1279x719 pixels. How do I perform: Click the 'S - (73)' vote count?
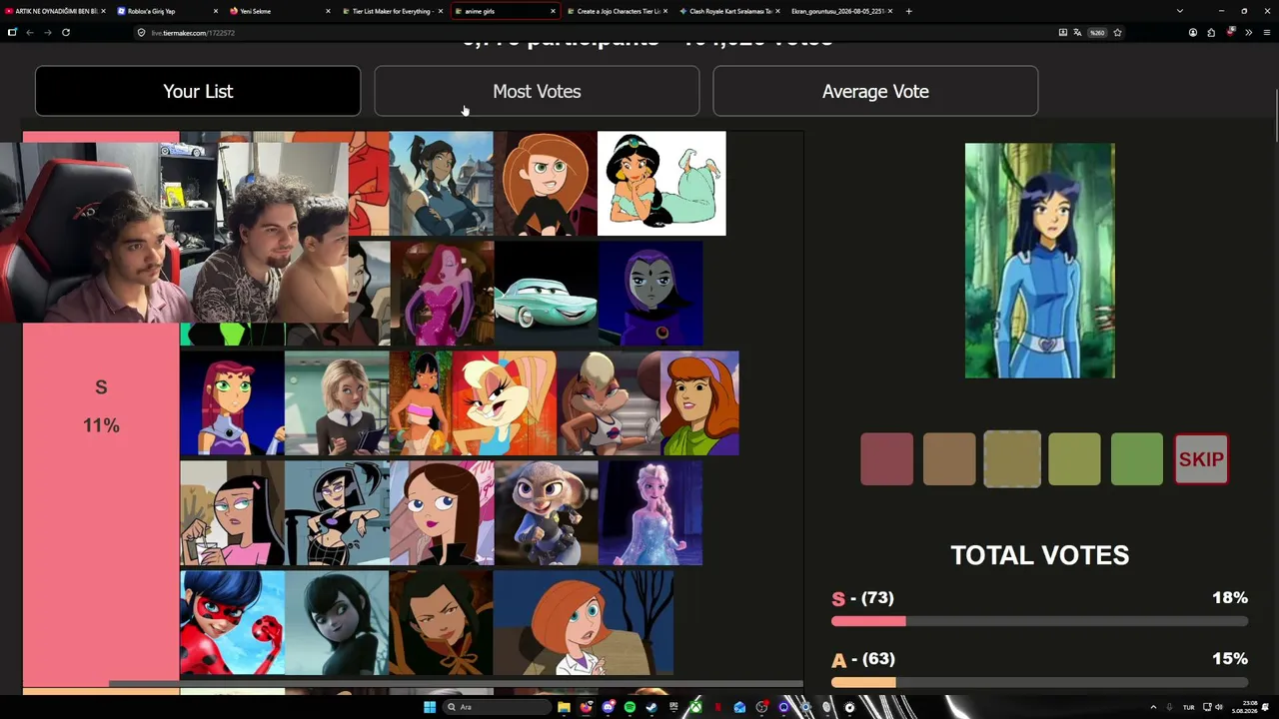pyautogui.click(x=862, y=598)
